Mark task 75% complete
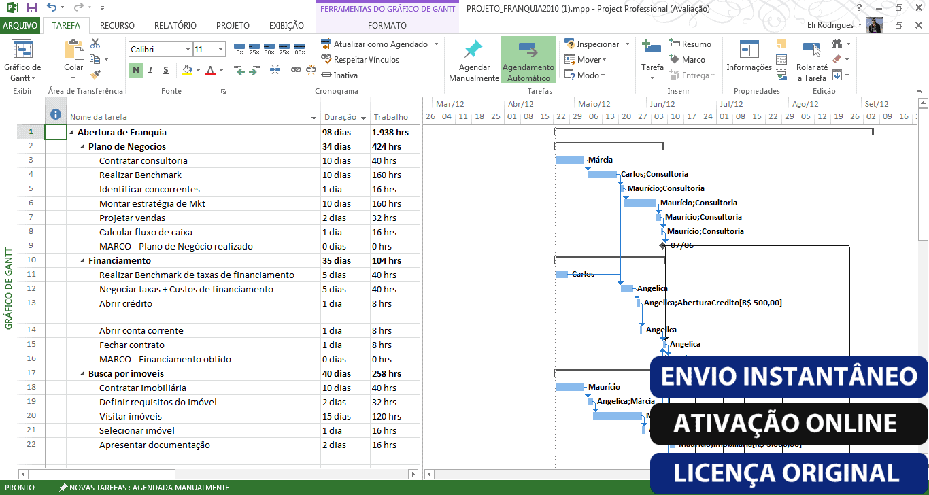 (284, 49)
